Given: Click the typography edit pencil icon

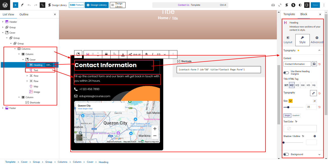Looking at the screenshot, I should pos(313,93).
